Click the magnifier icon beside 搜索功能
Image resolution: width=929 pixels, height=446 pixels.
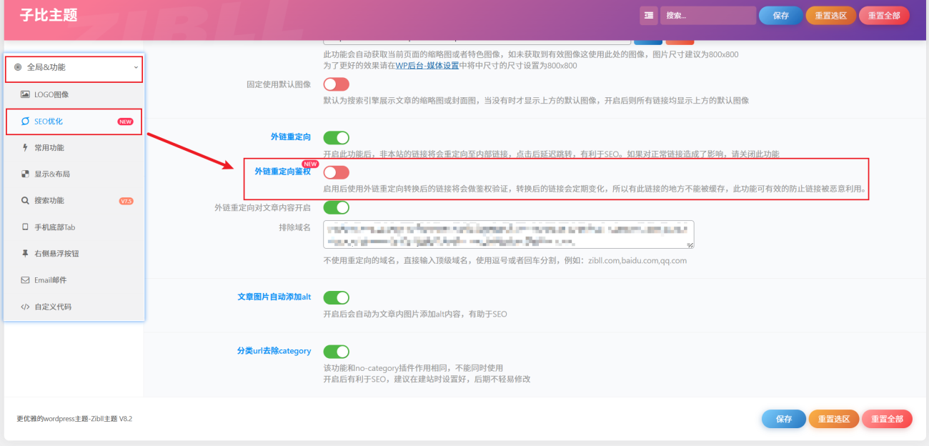pos(25,201)
